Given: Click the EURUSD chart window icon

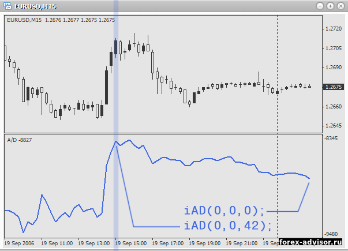Looking at the screenshot, I should click(8, 6).
